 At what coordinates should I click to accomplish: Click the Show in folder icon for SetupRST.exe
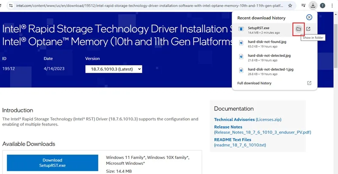pos(299,29)
